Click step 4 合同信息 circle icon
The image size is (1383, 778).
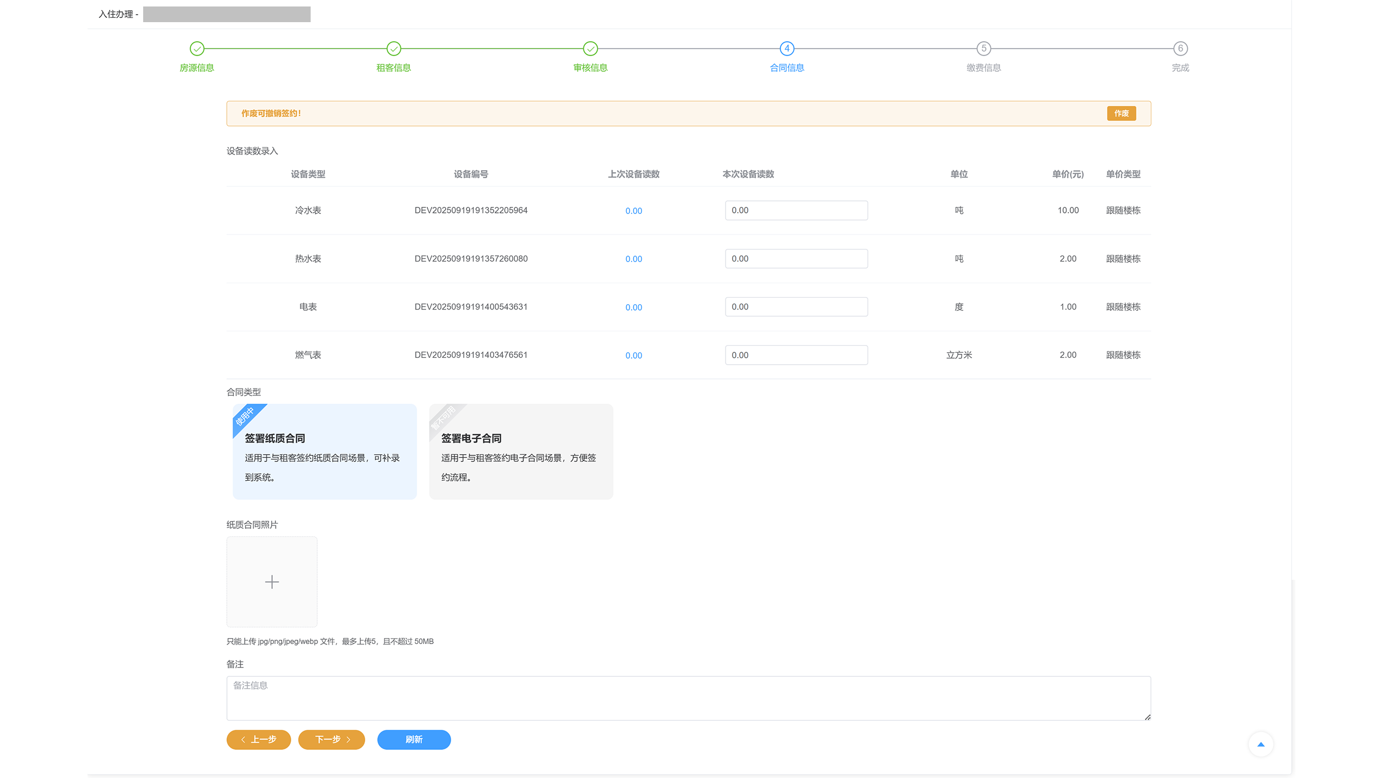pos(787,49)
